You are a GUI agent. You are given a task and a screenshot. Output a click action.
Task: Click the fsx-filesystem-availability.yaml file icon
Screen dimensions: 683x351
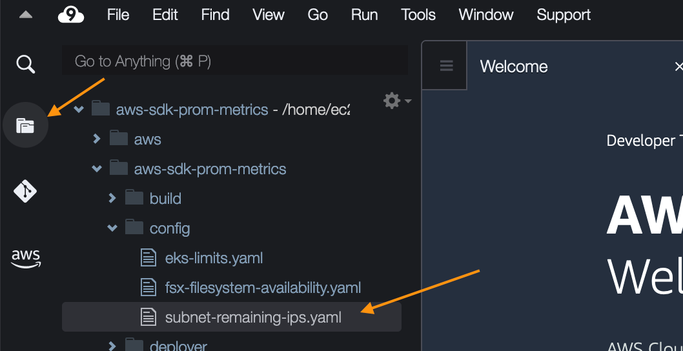(x=148, y=287)
